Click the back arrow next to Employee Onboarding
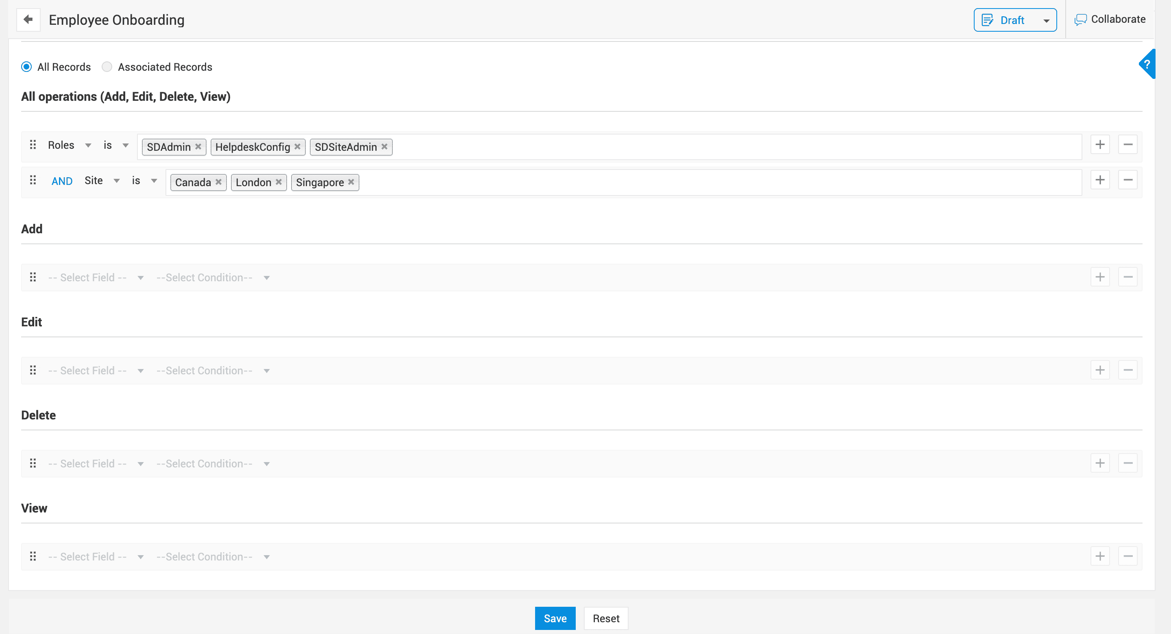The width and height of the screenshot is (1171, 634). (x=28, y=20)
